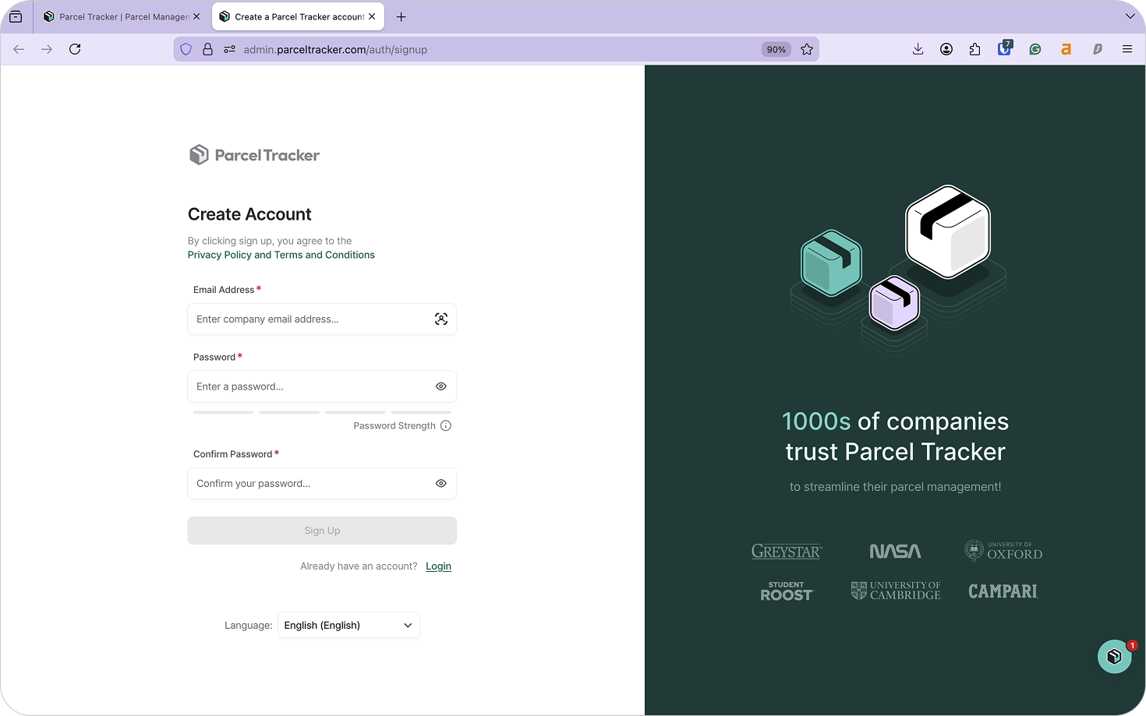Click the University of Oxford logo
This screenshot has width=1146, height=716.
click(1003, 551)
